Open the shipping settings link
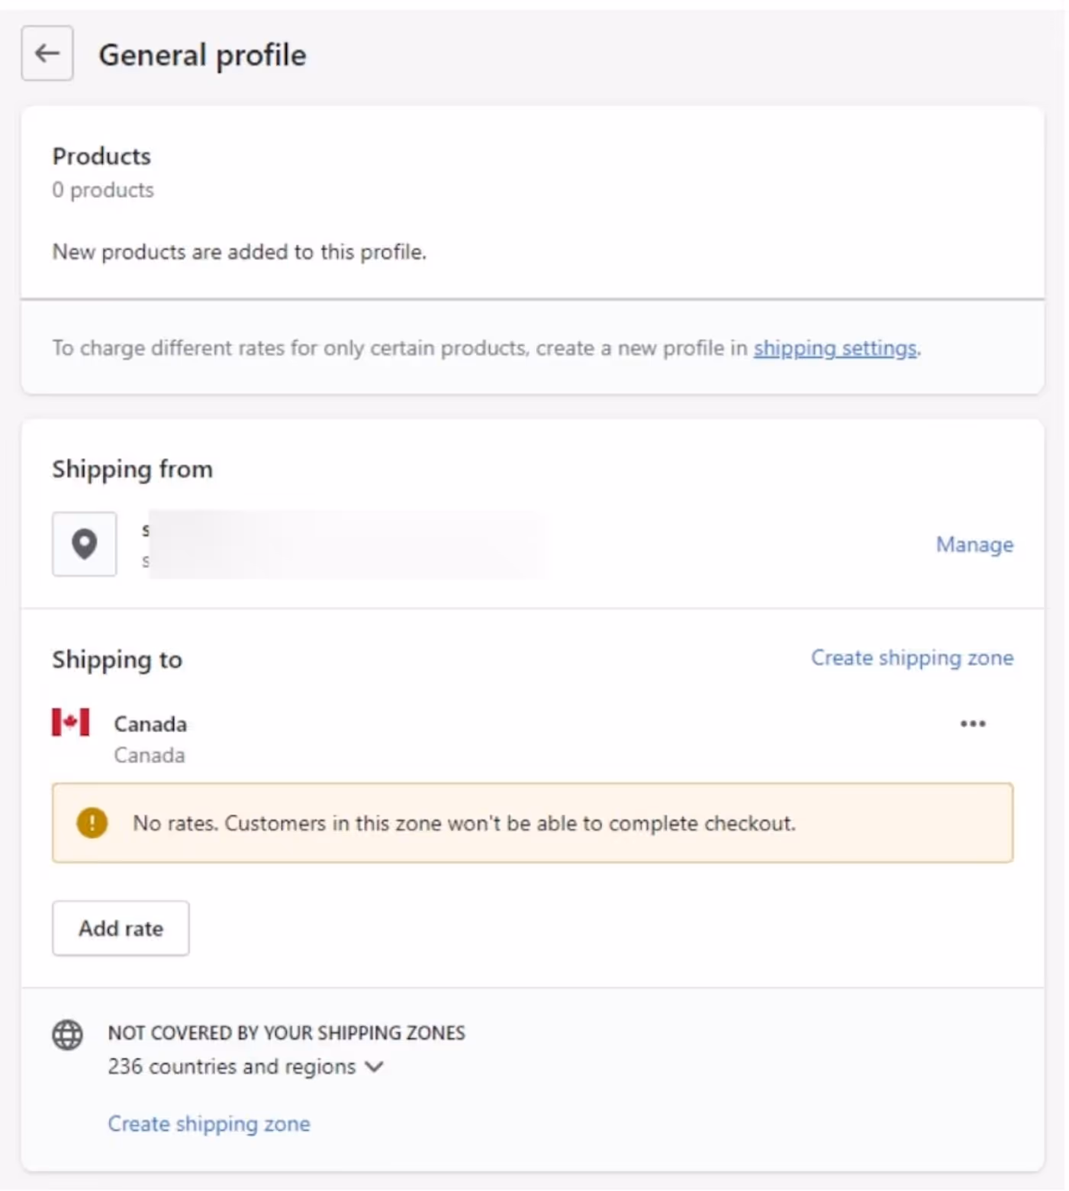1069x1191 pixels. click(835, 348)
